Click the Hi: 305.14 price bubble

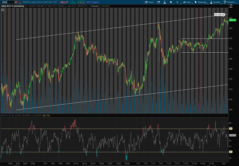tap(220, 15)
